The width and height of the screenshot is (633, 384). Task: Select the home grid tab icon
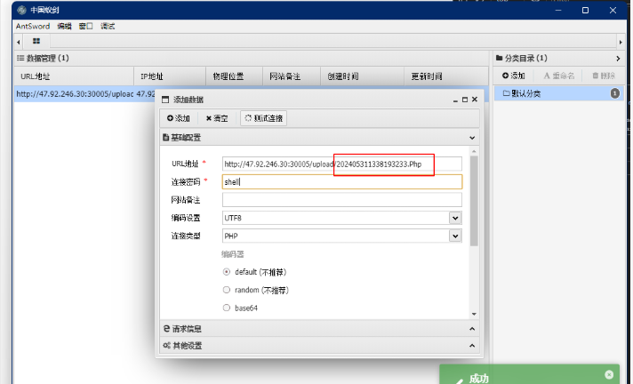click(36, 41)
